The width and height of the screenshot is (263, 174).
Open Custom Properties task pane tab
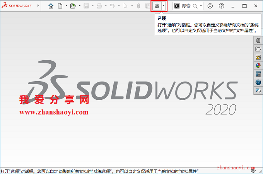258,74
